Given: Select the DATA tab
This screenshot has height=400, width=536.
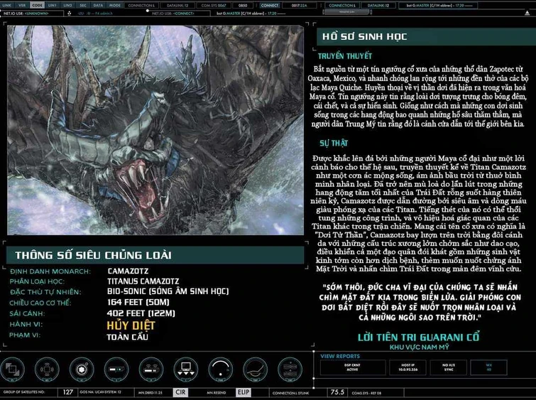Looking at the screenshot, I should [x=98, y=5].
